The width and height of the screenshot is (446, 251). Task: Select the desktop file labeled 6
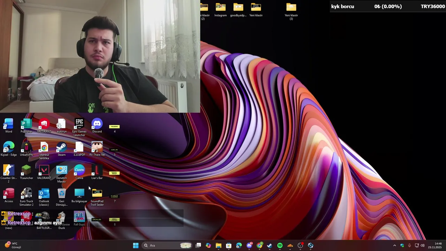pyautogui.click(x=114, y=175)
